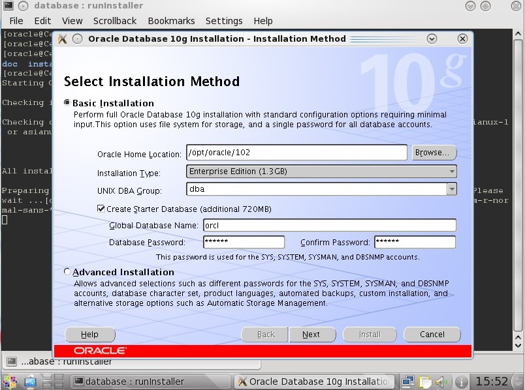Open the Scrollback menu in Konsole
This screenshot has width=525, height=390.
[115, 21]
